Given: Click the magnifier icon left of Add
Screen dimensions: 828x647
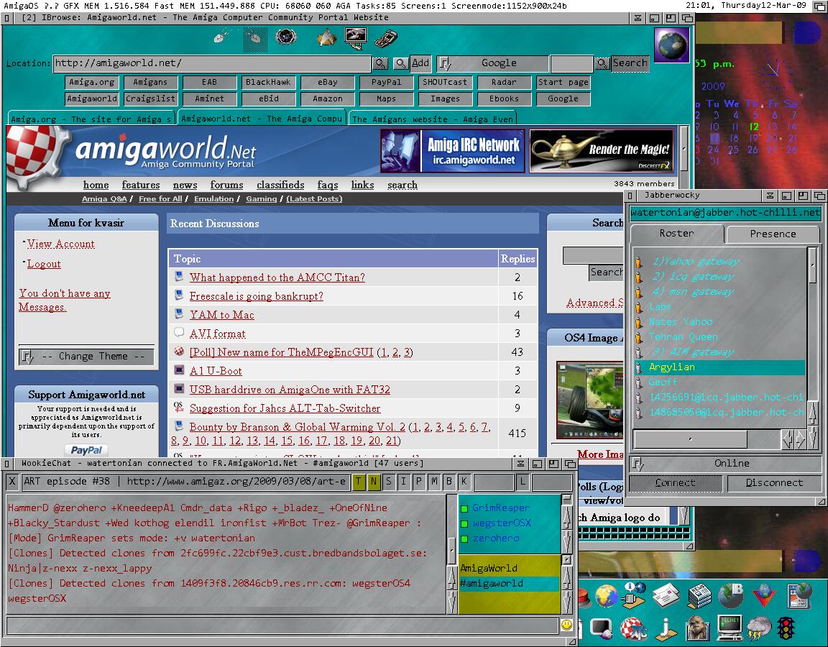Looking at the screenshot, I should coord(401,63).
